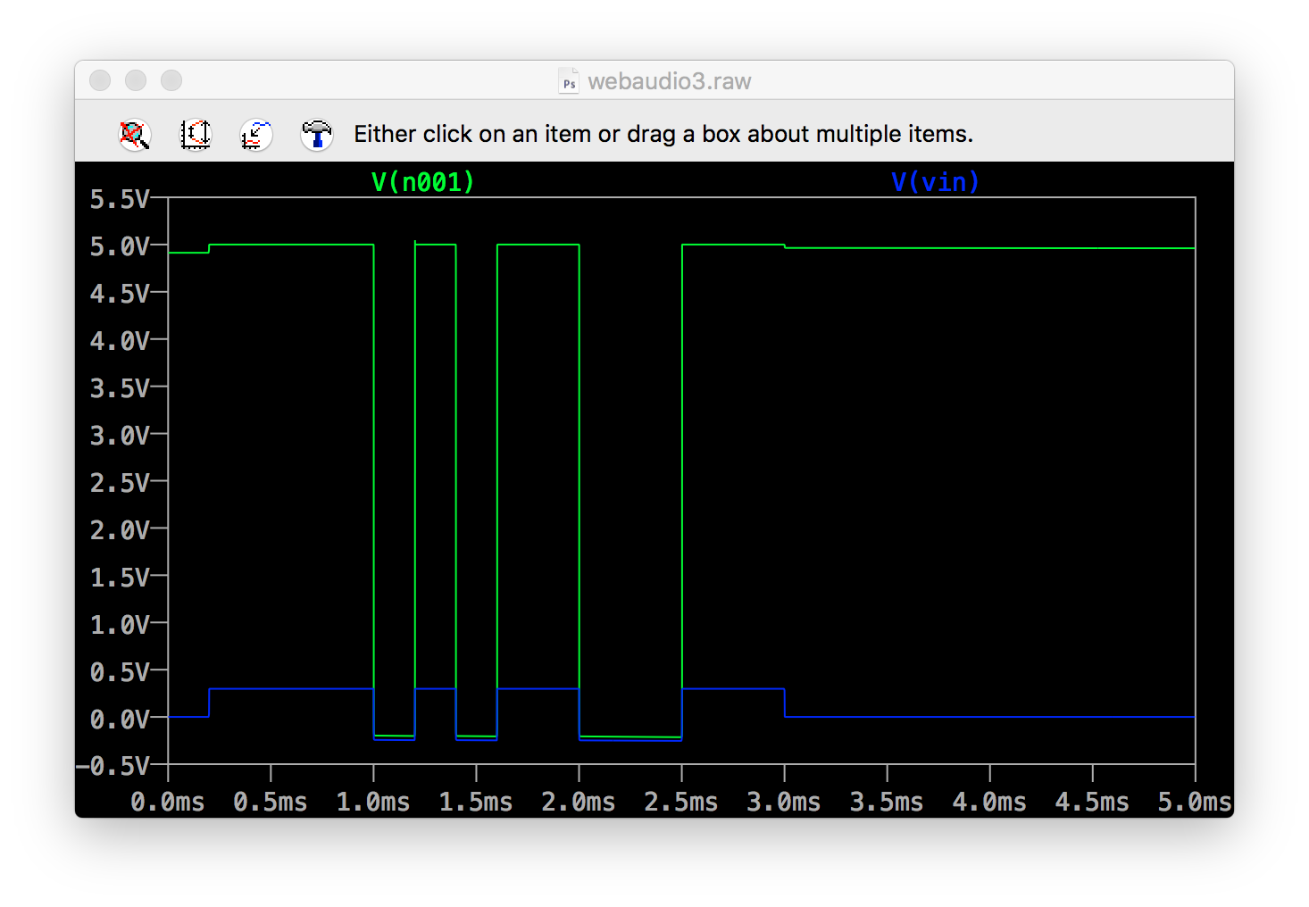Click the green trace line at 4.0ms
Viewport: 1309px width, 907px height.
[x=989, y=248]
